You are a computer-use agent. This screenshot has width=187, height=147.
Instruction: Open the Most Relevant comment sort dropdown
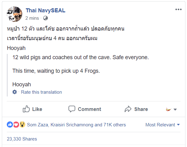click(162, 125)
